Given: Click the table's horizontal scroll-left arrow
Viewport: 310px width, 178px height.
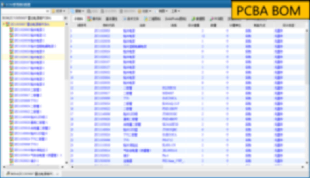Looking at the screenshot, I should click(x=72, y=167).
